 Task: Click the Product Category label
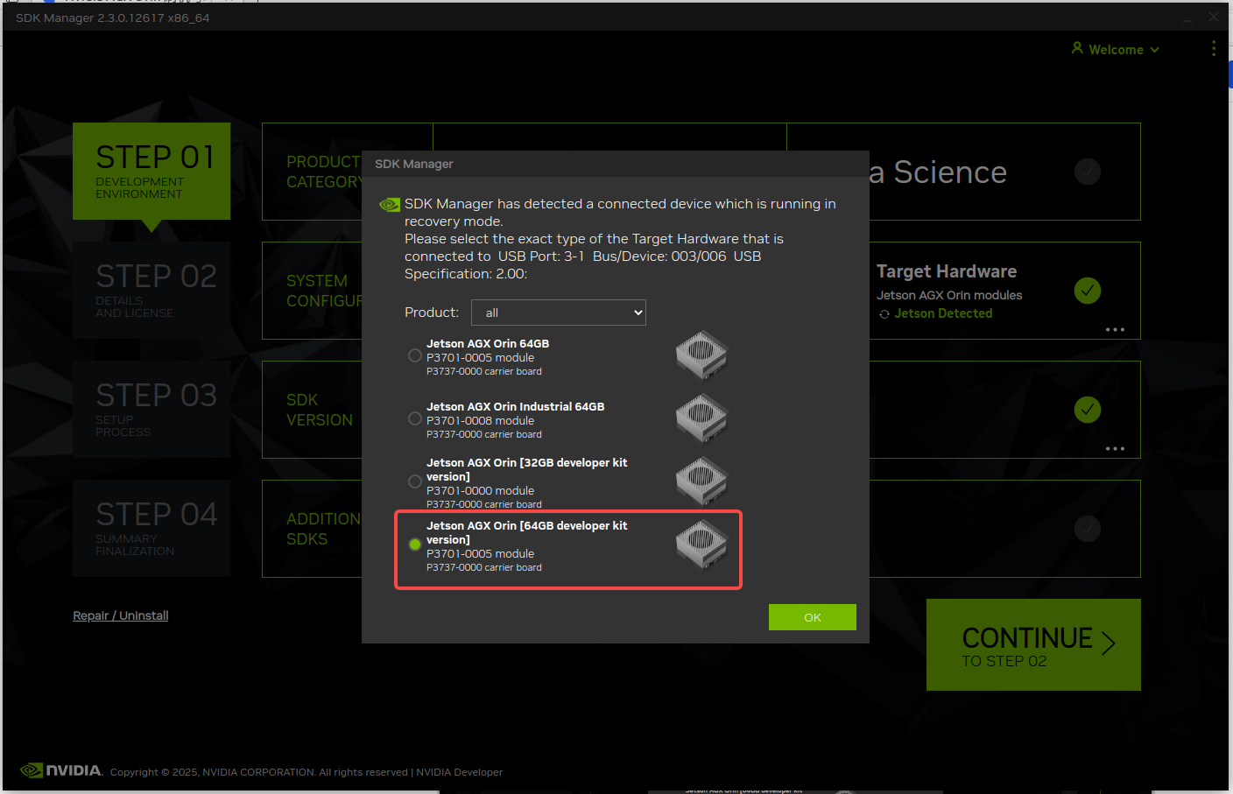coord(324,172)
